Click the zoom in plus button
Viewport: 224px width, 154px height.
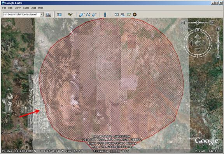(218, 29)
